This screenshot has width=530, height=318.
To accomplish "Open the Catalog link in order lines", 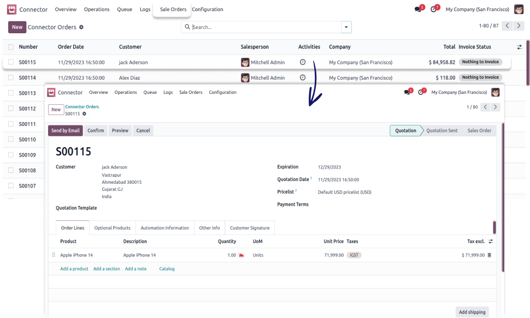I will pos(167,269).
